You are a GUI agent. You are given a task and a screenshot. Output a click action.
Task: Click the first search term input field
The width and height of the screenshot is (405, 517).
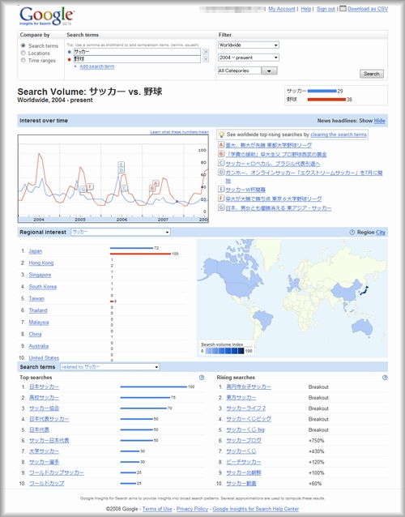pyautogui.click(x=136, y=52)
